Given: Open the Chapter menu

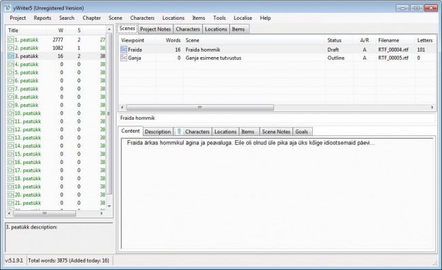Looking at the screenshot, I should [x=92, y=18].
